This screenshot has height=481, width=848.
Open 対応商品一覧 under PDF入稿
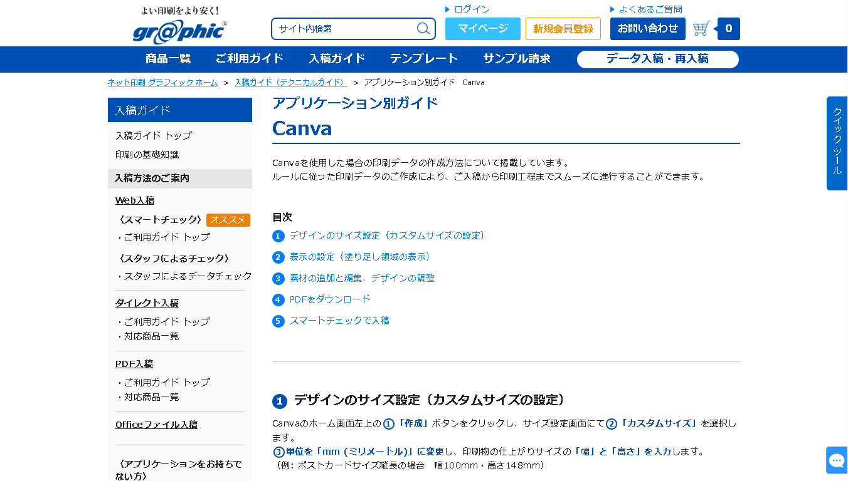click(151, 397)
